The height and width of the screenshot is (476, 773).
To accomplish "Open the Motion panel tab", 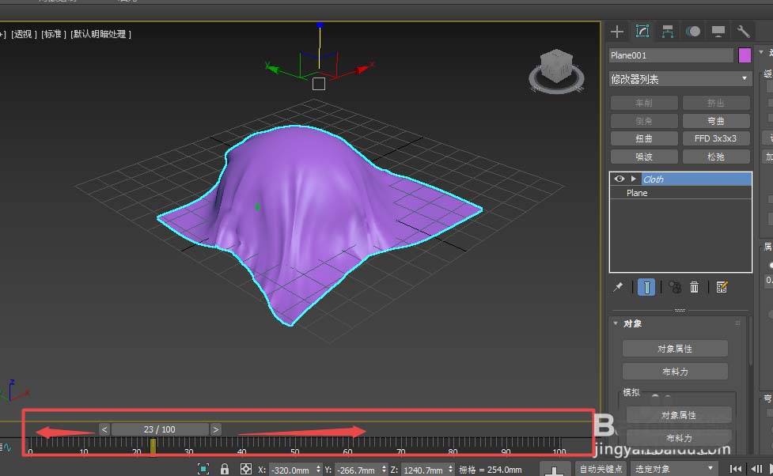I will 693,32.
